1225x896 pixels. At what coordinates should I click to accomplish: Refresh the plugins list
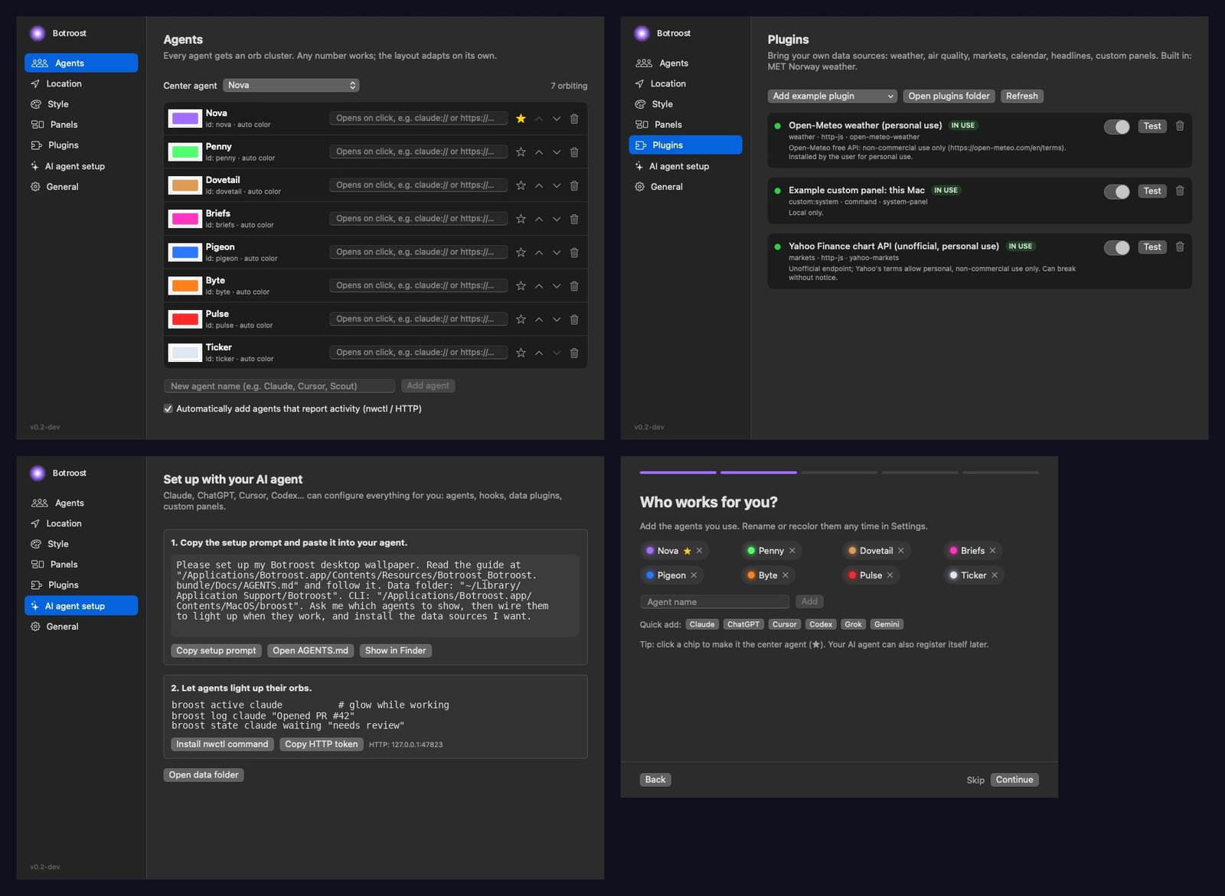coord(1022,96)
